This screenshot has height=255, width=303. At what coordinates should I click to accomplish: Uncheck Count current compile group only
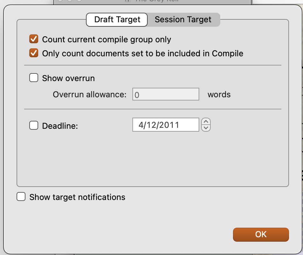[34, 39]
